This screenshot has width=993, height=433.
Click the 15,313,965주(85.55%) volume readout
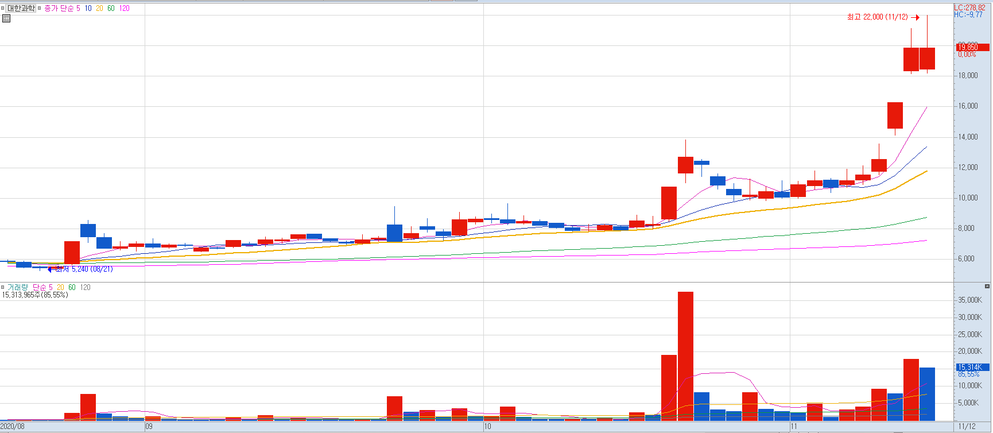[35, 295]
